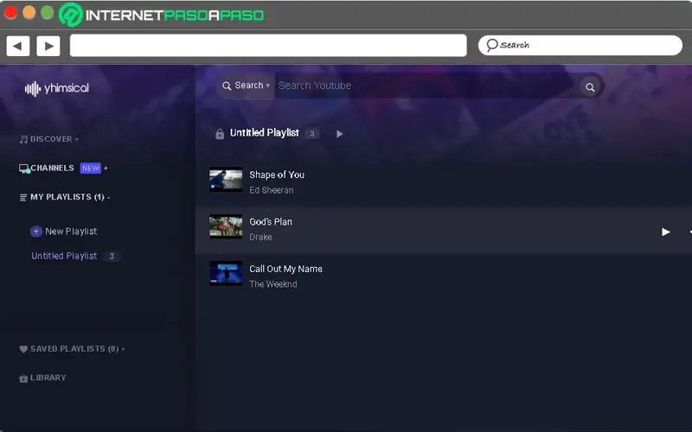The width and height of the screenshot is (692, 432).
Task: Click the header 3 tracks count badge
Action: 312,134
